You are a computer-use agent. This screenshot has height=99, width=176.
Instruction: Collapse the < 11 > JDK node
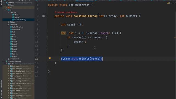(6, 64)
